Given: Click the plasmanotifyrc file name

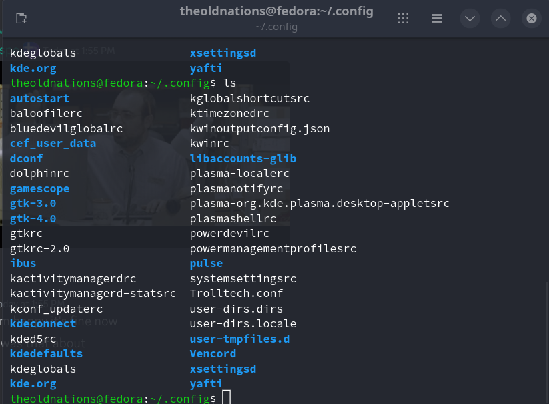Looking at the screenshot, I should coord(236,189).
